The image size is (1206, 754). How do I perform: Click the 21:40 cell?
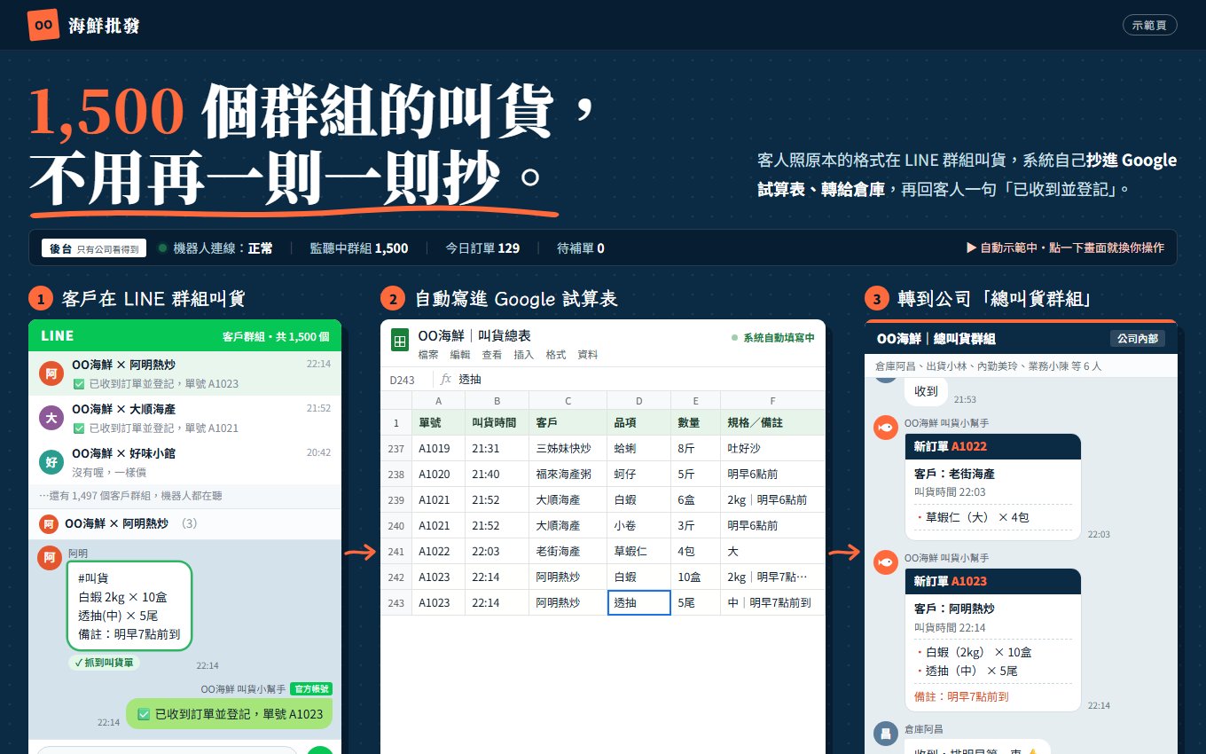click(x=497, y=474)
